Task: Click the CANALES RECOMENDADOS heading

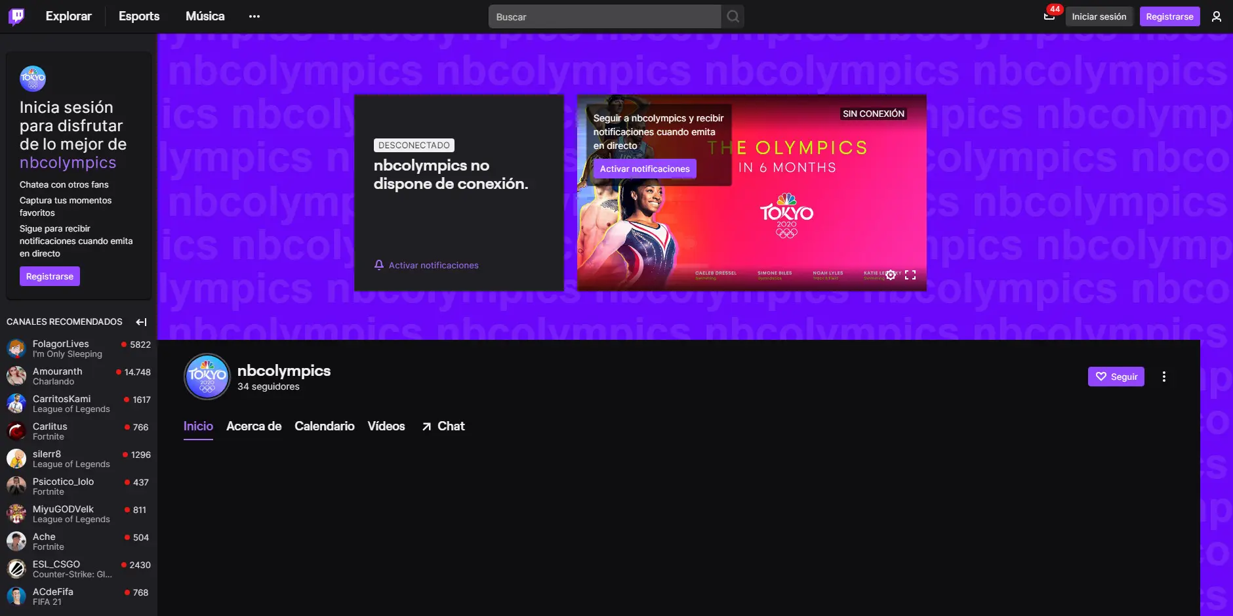Action: 64,322
